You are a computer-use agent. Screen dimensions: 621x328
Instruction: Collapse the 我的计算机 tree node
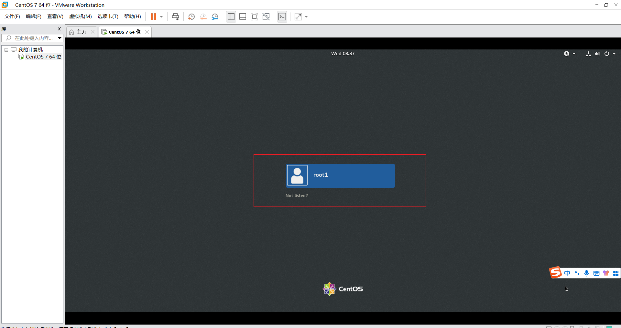click(6, 50)
